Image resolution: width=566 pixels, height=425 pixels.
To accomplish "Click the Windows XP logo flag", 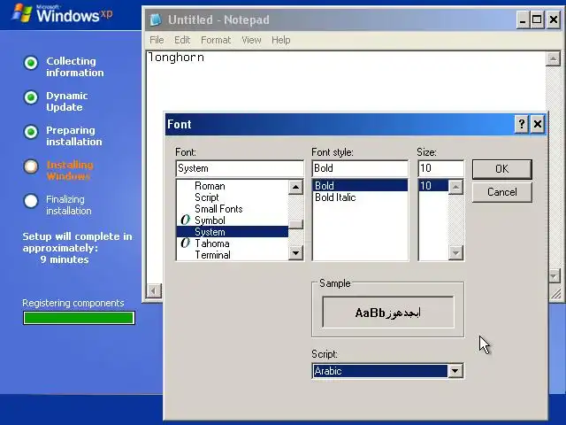I will 21,13.
